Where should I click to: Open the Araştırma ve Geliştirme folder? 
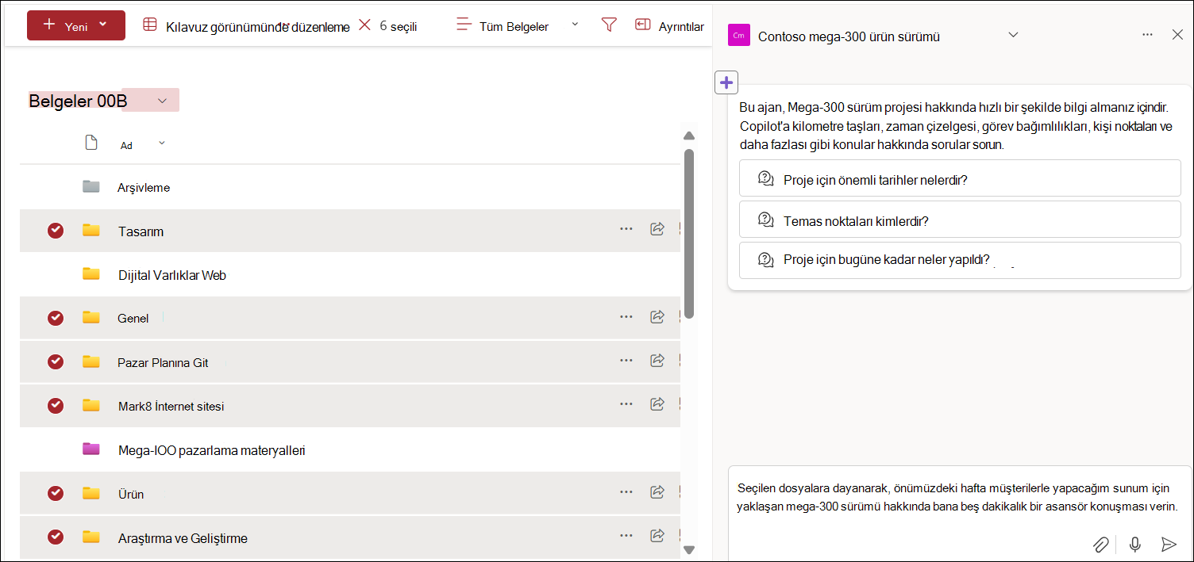[x=183, y=539]
